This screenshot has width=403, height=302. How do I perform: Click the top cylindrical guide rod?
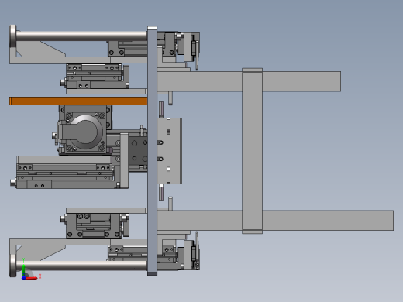pos(81,36)
